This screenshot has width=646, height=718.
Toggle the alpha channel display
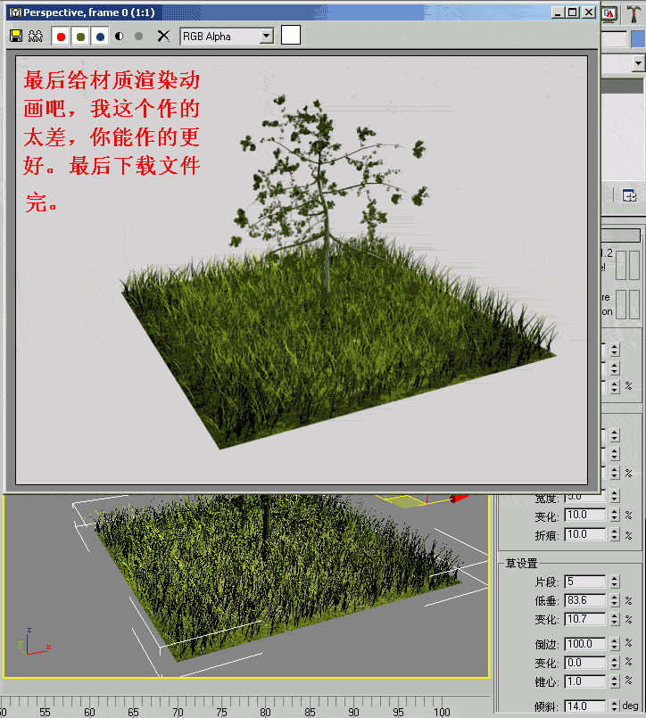click(120, 37)
